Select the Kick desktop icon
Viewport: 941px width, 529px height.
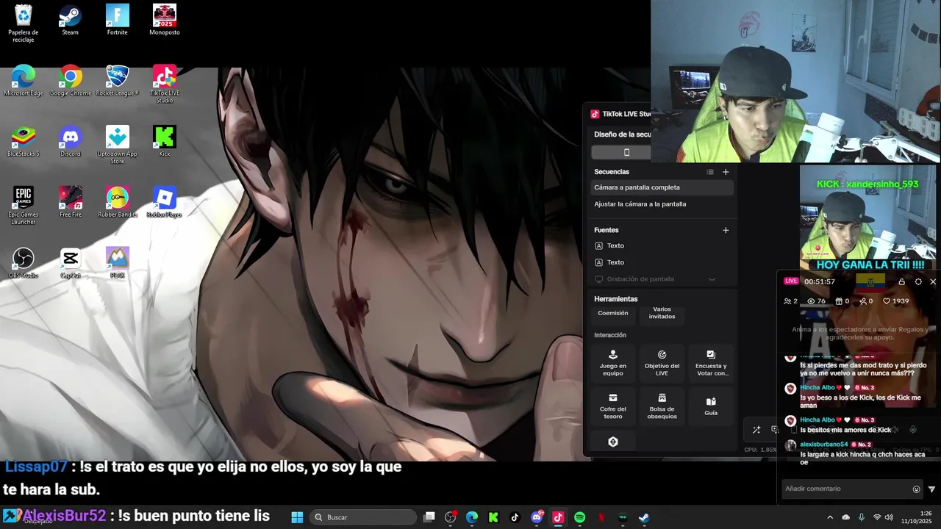[x=165, y=142]
